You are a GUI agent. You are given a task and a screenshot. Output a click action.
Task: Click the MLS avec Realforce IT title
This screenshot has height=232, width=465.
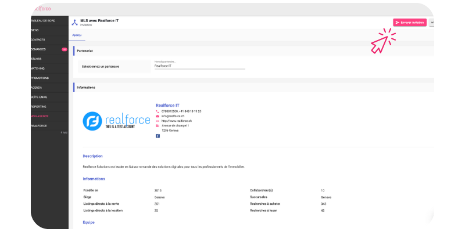tap(99, 21)
